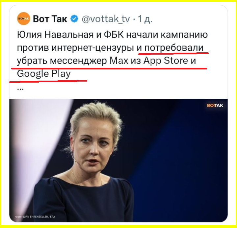
Task: Click the words Google Play in tweet
Action: (x=44, y=74)
